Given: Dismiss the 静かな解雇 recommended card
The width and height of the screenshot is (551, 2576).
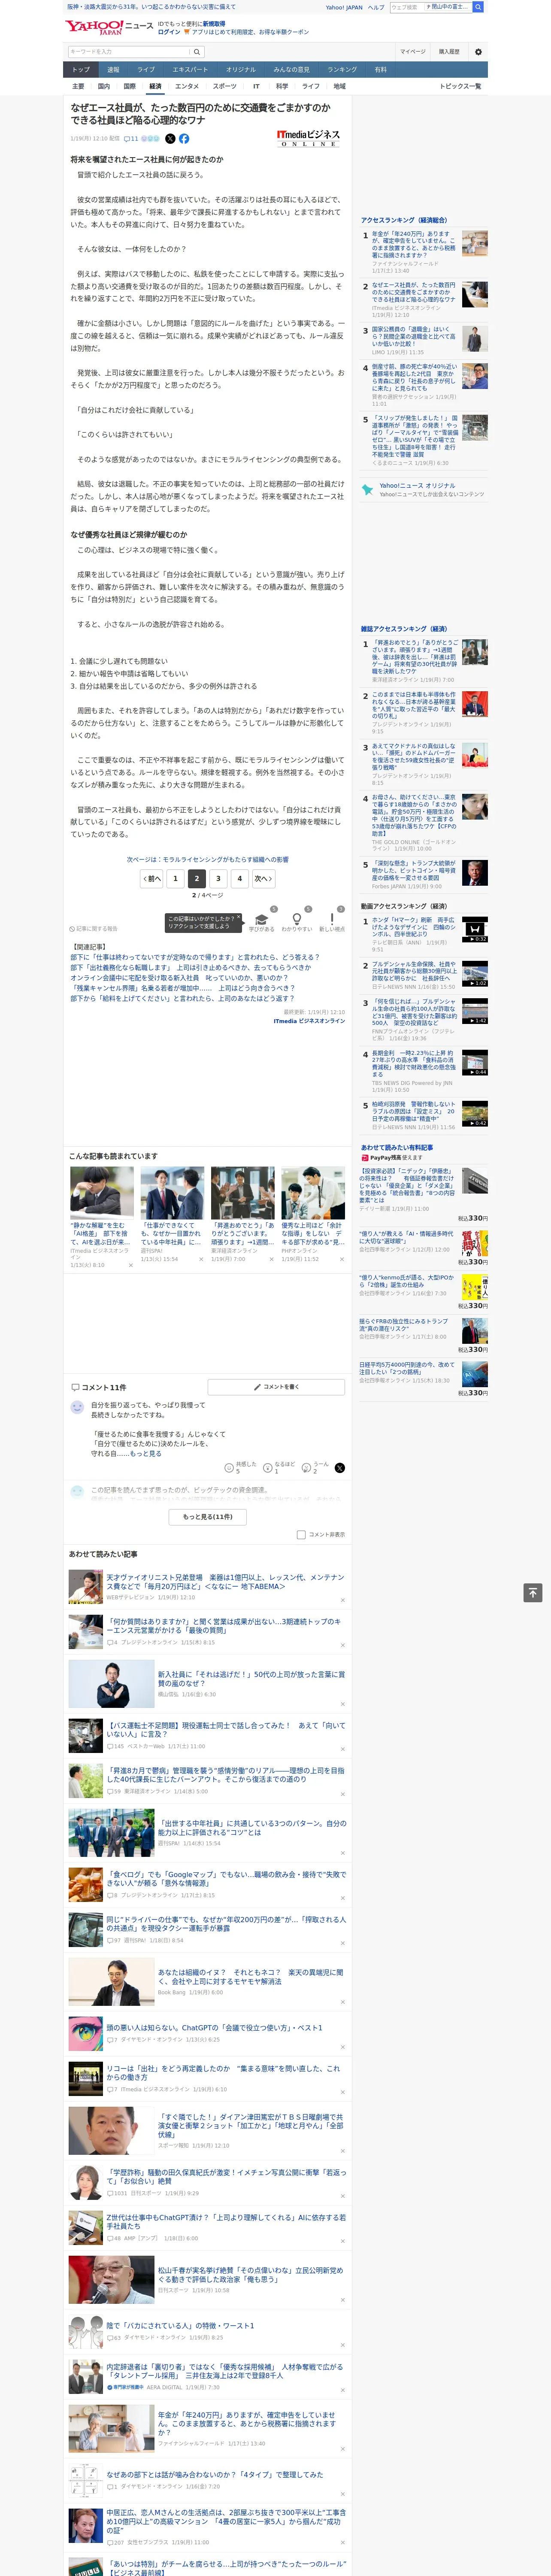Looking at the screenshot, I should tap(130, 1265).
